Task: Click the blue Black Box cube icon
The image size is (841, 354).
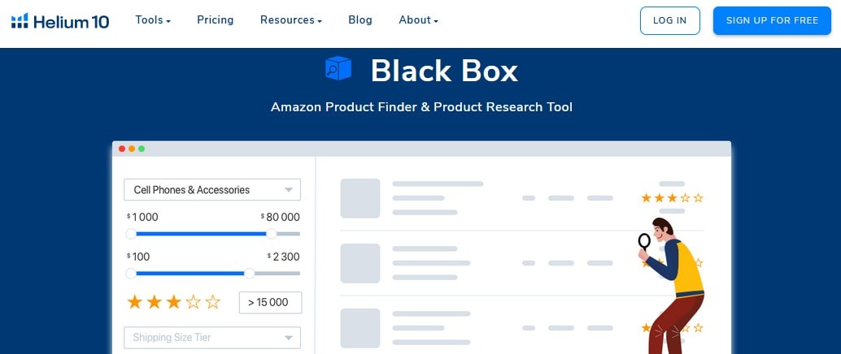Action: [338, 68]
